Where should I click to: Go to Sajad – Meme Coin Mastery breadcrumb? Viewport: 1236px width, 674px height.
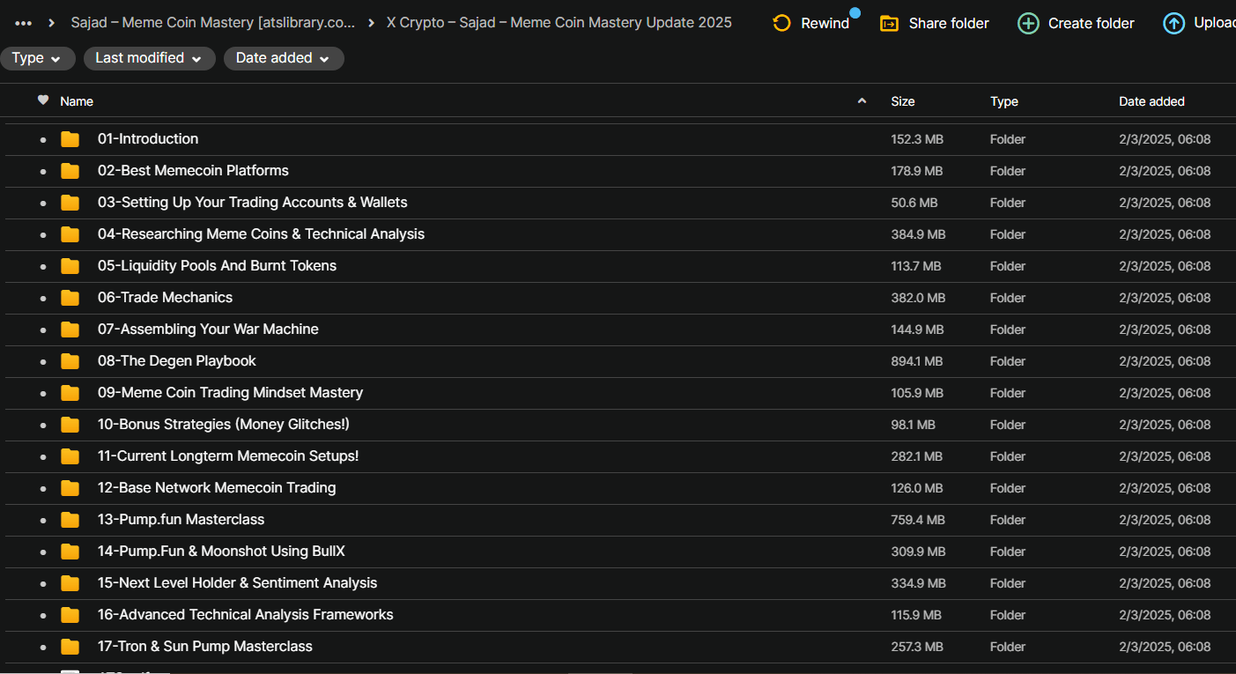click(x=212, y=23)
